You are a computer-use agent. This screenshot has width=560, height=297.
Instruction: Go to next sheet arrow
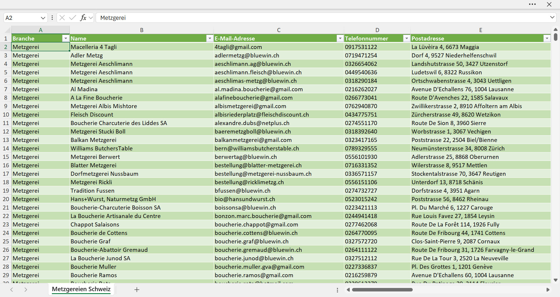click(26, 290)
